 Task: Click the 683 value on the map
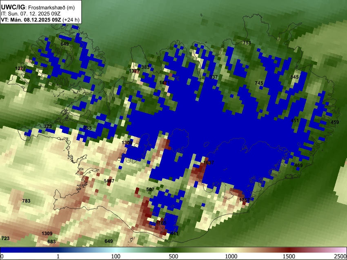click(51, 241)
